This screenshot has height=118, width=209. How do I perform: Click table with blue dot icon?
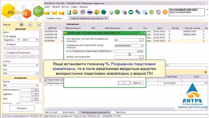[x=145, y=12]
